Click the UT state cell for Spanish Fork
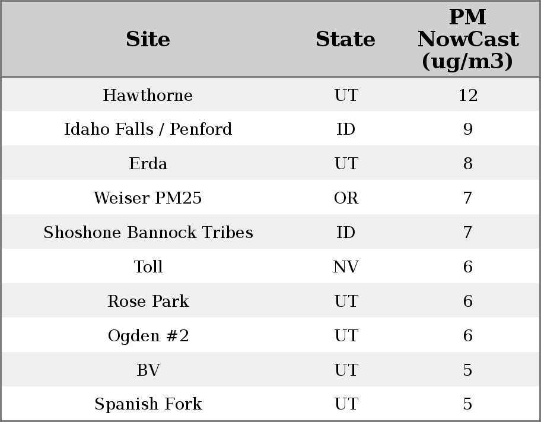The height and width of the screenshot is (422, 541). (346, 404)
